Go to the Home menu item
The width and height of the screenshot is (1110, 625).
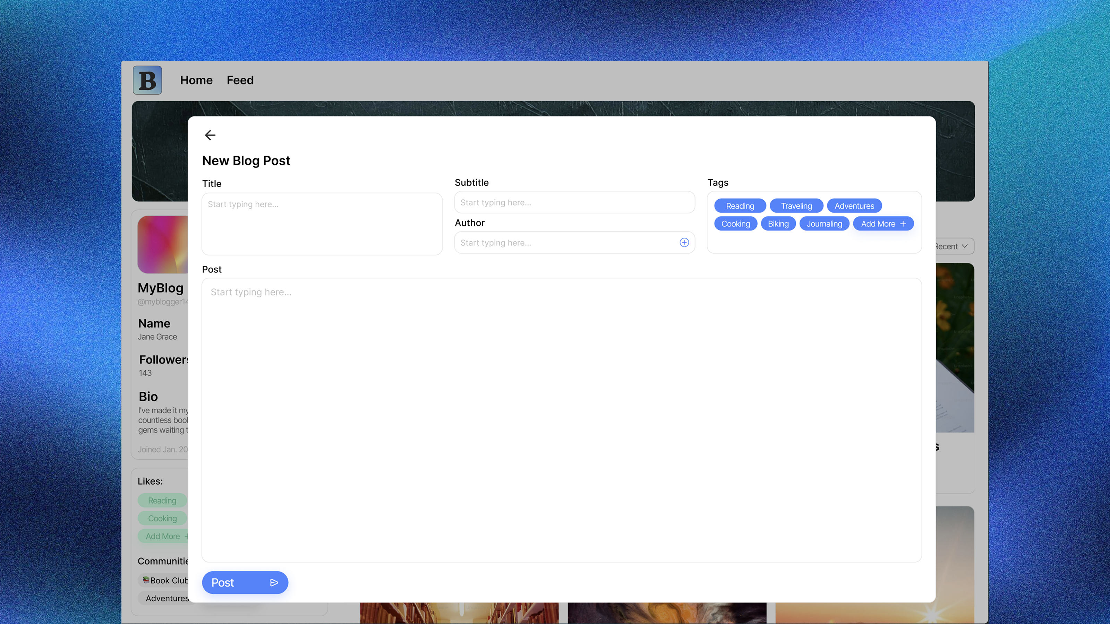pyautogui.click(x=196, y=80)
